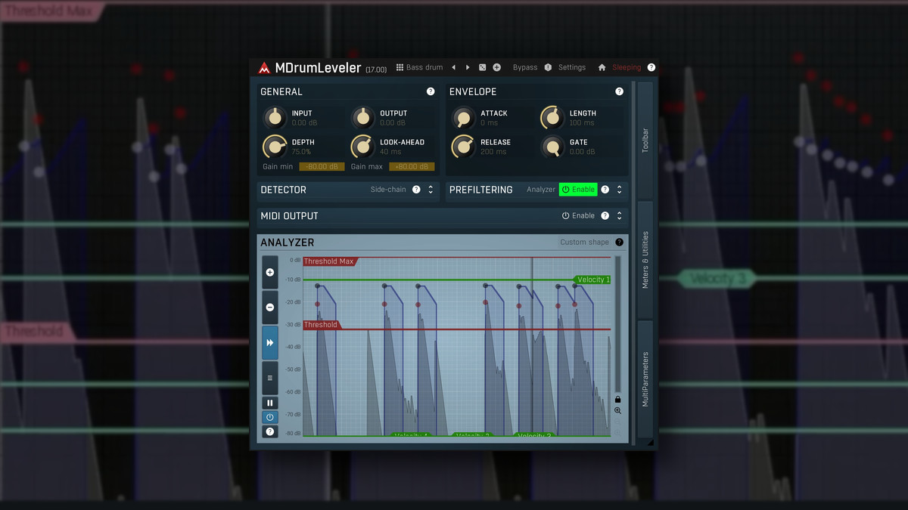The width and height of the screenshot is (908, 510).
Task: Click the Length knob
Action: pyautogui.click(x=553, y=117)
